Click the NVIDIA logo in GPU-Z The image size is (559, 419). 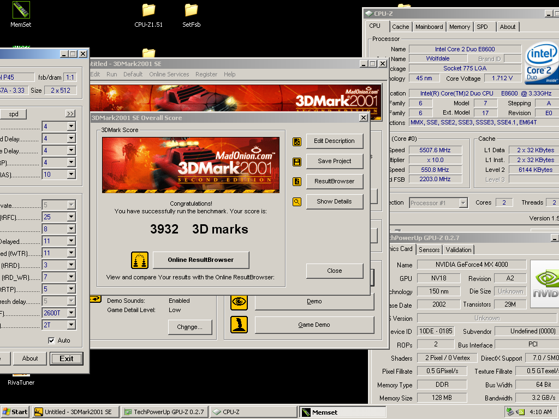tap(545, 284)
